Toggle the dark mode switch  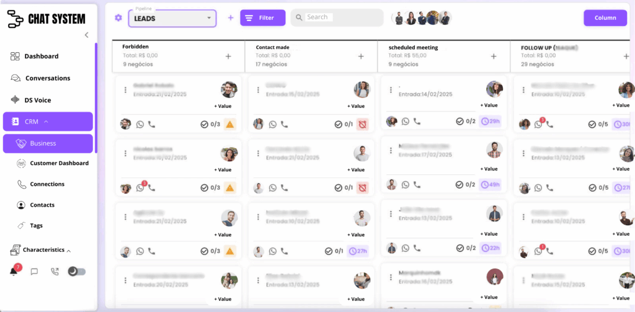click(x=77, y=272)
